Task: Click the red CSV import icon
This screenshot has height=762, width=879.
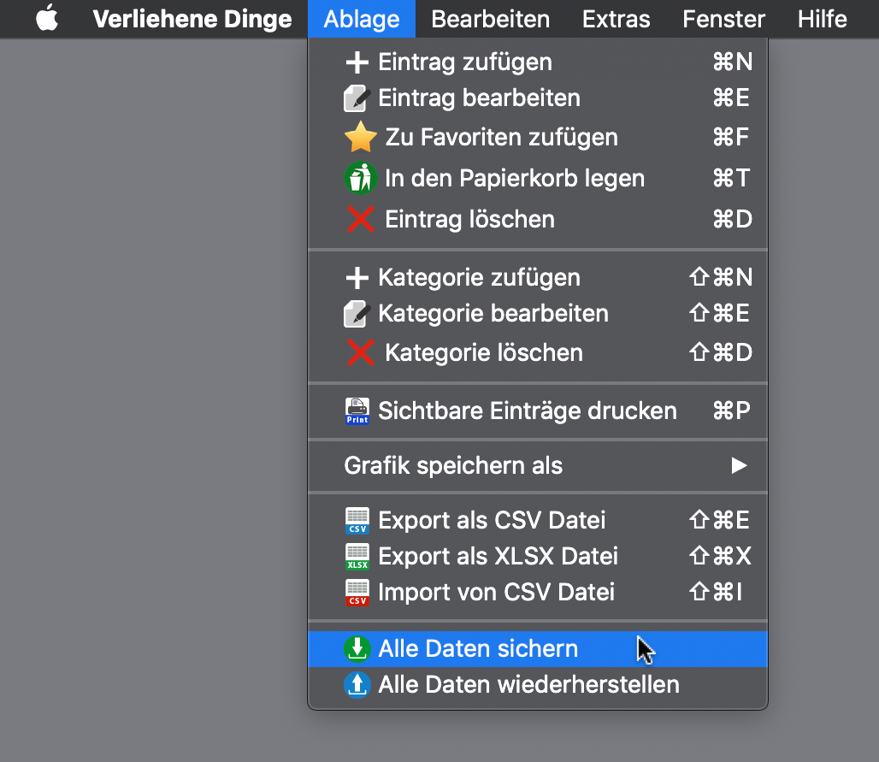Action: pos(357,592)
